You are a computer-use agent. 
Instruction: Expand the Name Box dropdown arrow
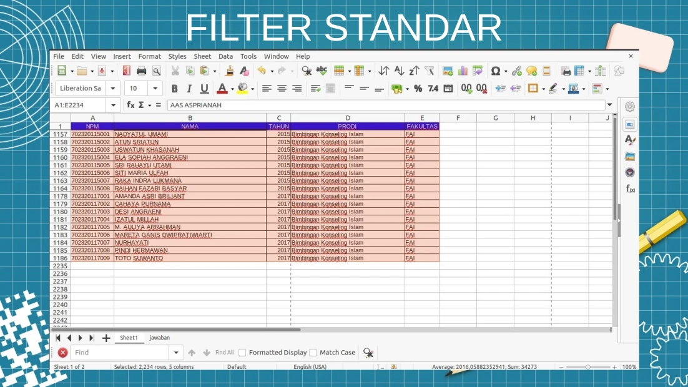(x=113, y=105)
